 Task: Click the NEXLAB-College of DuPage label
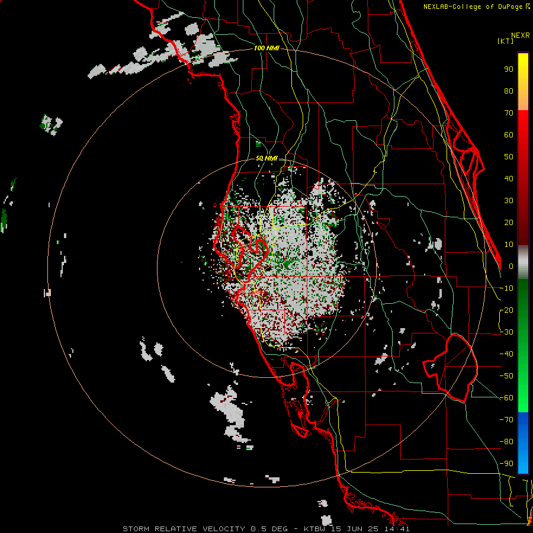tap(474, 7)
